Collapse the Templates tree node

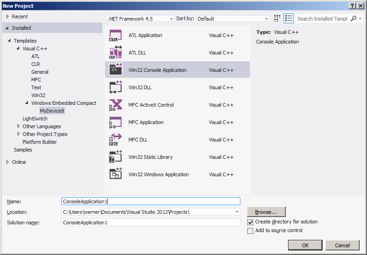tap(9, 41)
